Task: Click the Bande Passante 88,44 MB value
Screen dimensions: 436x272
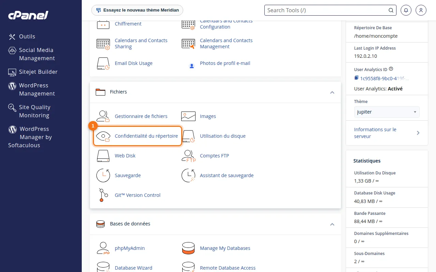Action: click(369, 221)
